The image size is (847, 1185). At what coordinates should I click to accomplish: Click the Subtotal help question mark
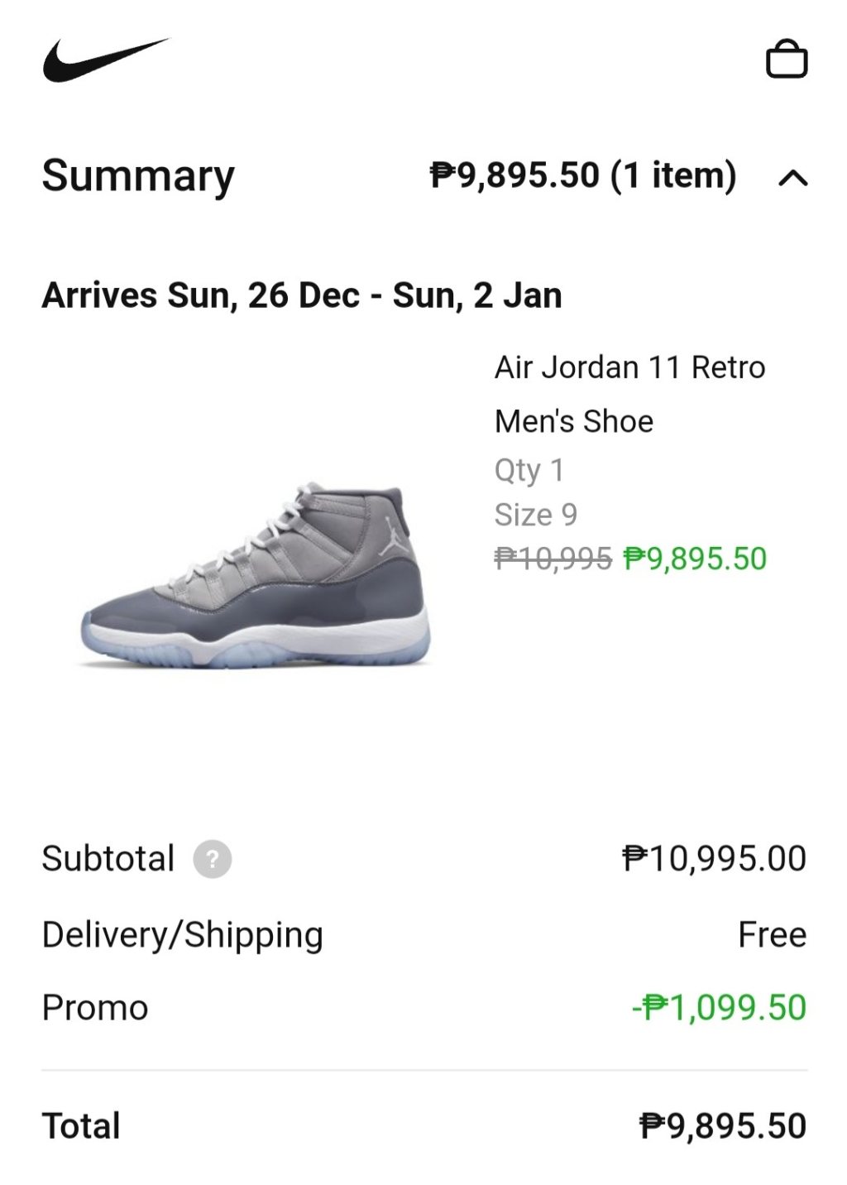point(212,859)
